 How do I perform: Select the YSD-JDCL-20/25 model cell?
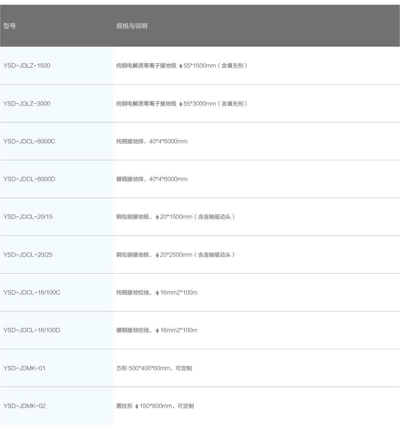click(x=28, y=255)
